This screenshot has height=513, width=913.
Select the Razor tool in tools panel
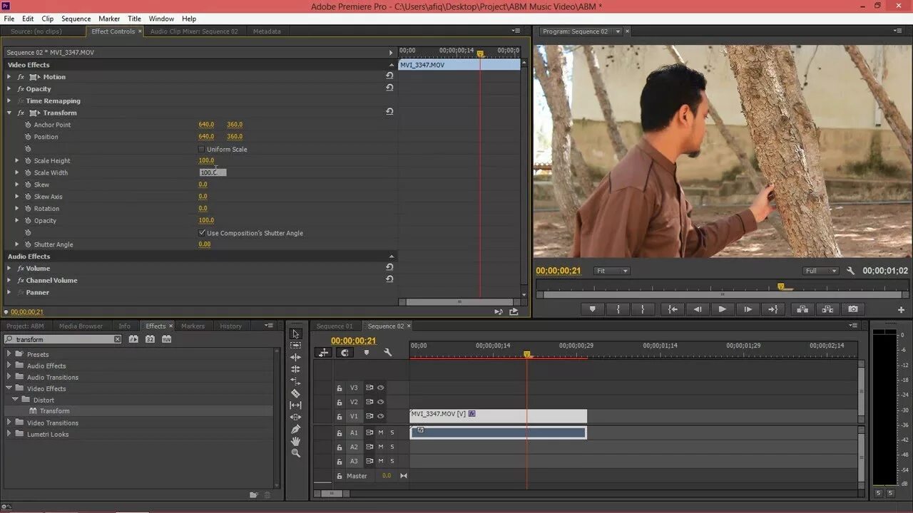point(295,393)
